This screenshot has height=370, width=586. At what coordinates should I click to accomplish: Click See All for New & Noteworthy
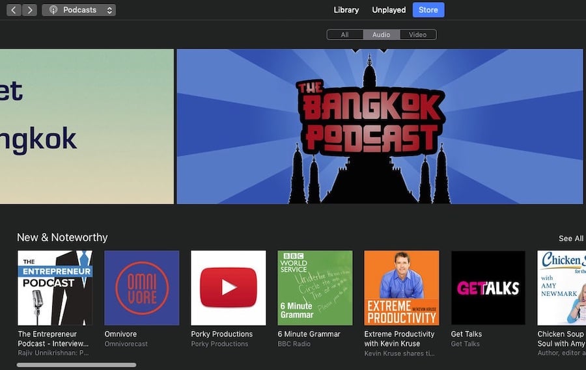(570, 238)
